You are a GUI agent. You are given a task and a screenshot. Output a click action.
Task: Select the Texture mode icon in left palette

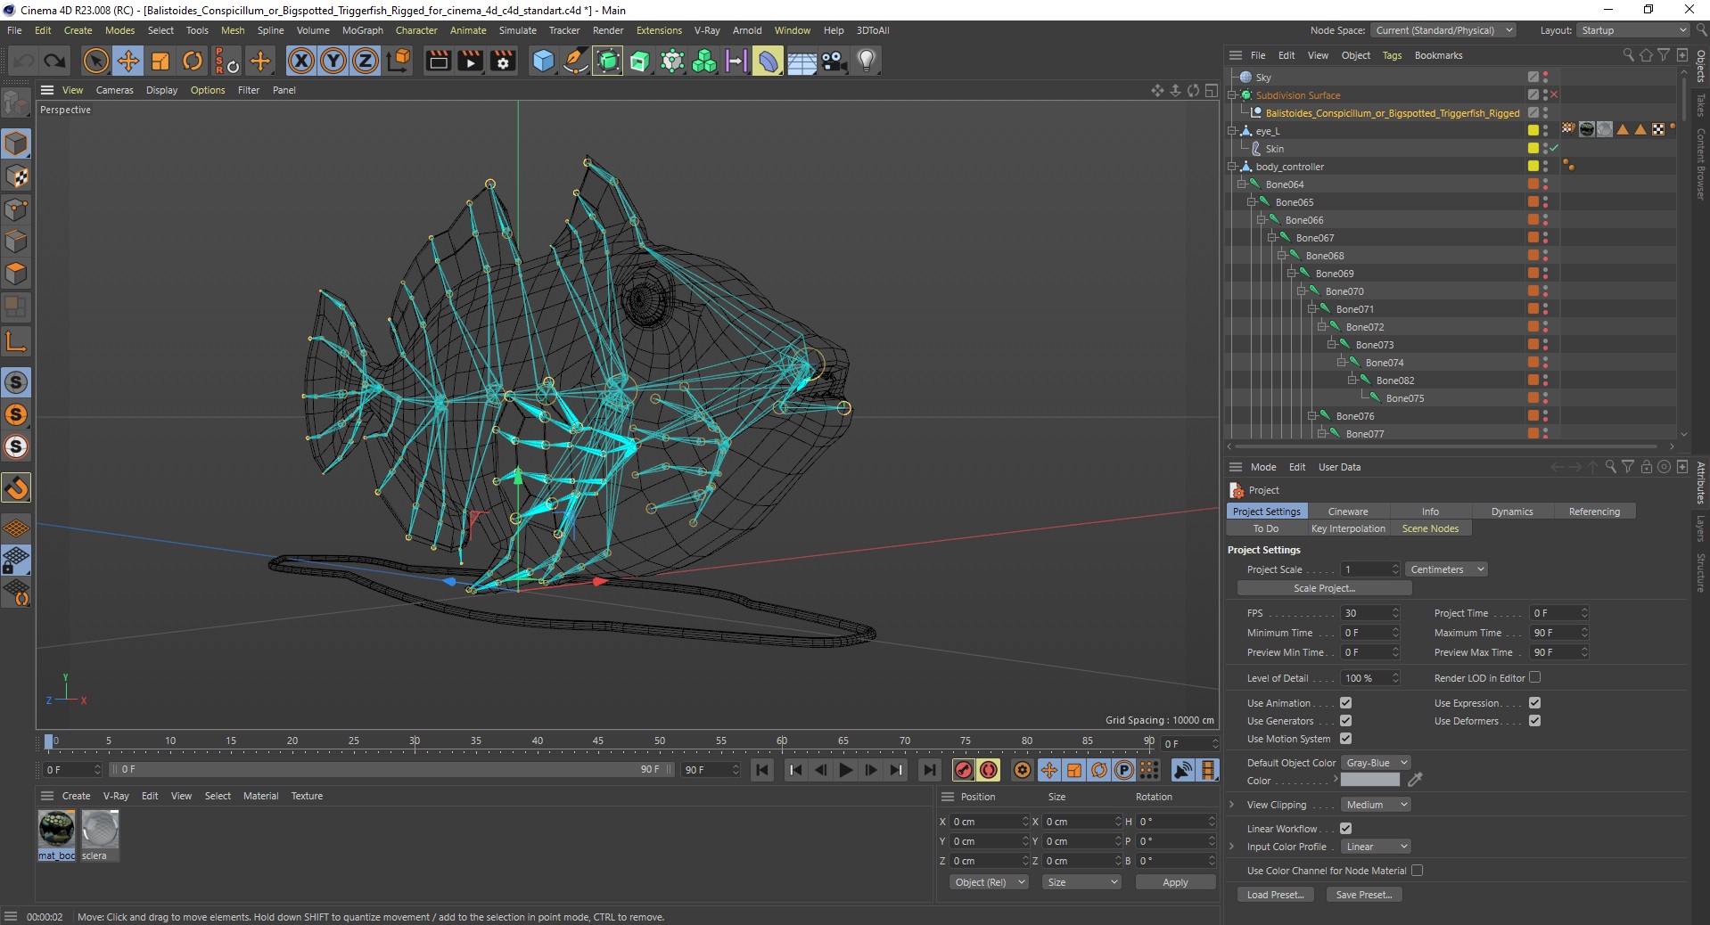coord(16,176)
